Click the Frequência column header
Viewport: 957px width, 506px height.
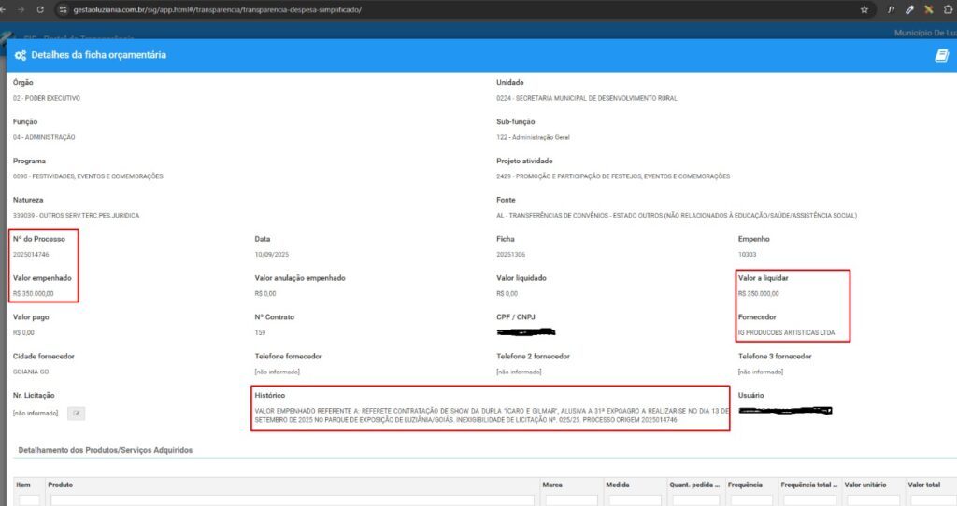tap(745, 485)
